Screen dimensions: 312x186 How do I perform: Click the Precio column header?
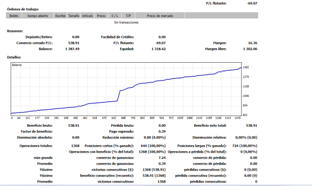click(101, 15)
